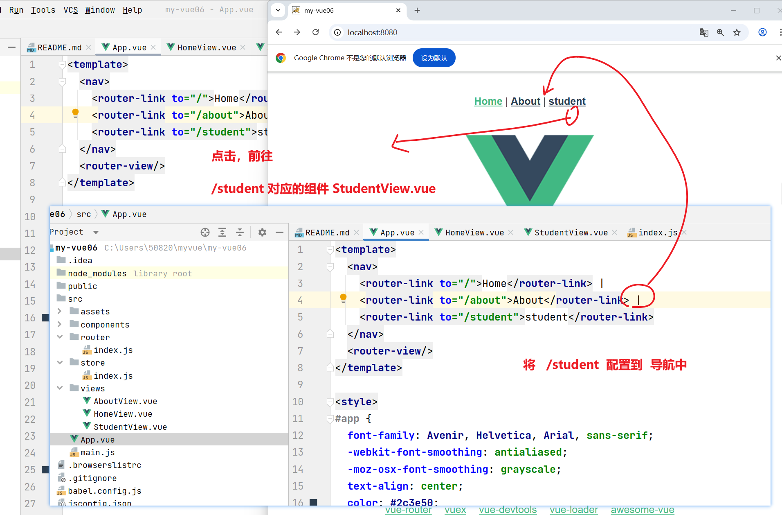The height and width of the screenshot is (515, 782).
Task: Open the vuex link at page bottom
Action: [x=455, y=510]
